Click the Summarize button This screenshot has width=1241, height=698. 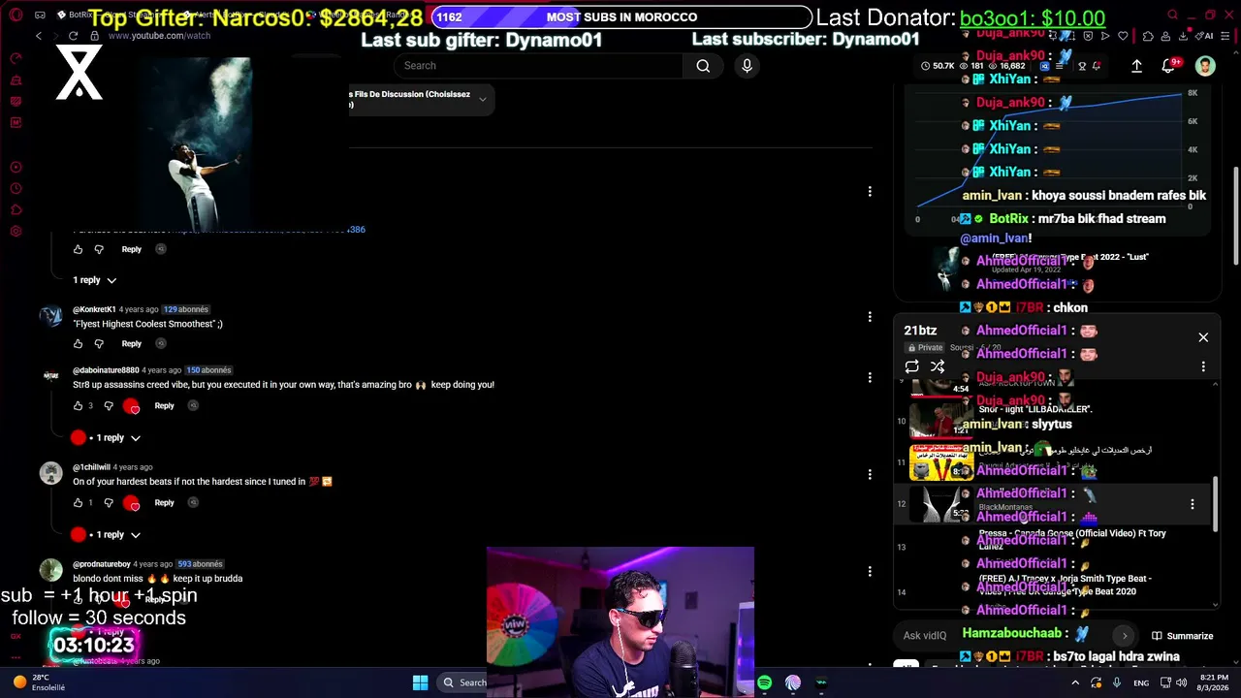(x=1183, y=636)
